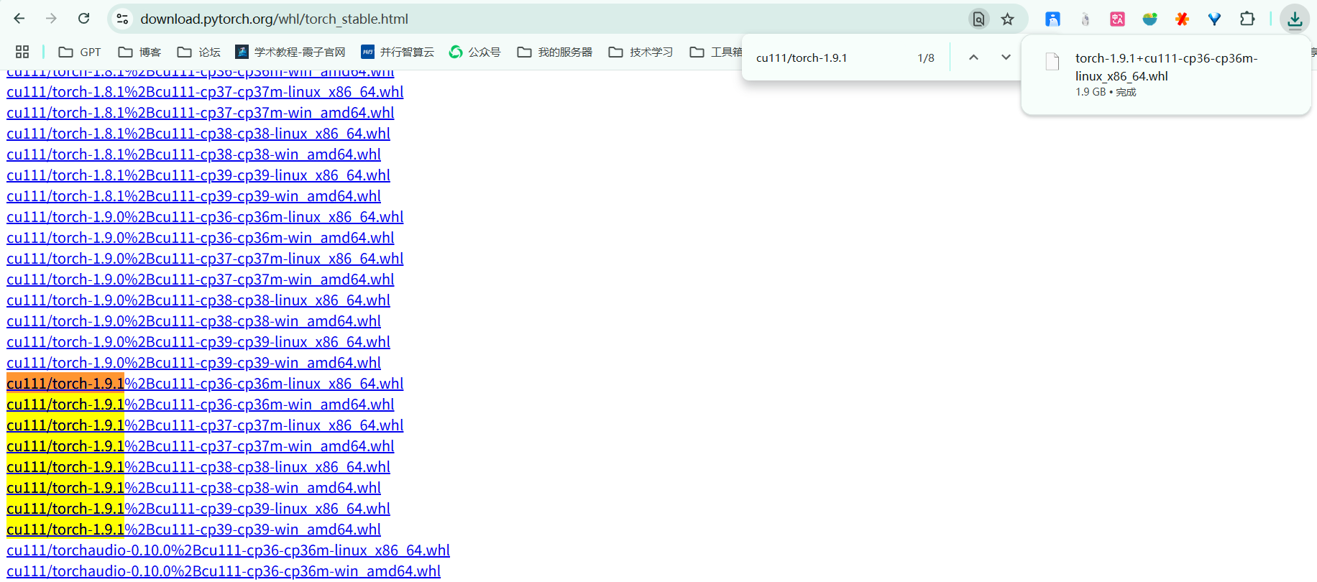Open torch-1.9.0 cu111 cp36m linux_x86_64 link
The width and height of the screenshot is (1317, 582).
point(205,217)
